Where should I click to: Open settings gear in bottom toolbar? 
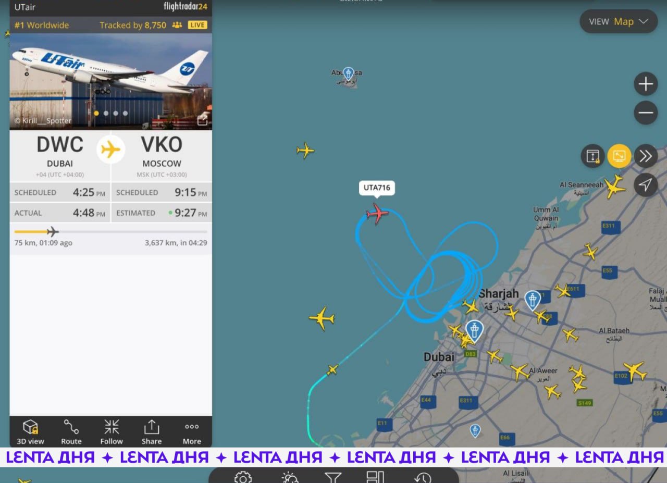(x=243, y=477)
